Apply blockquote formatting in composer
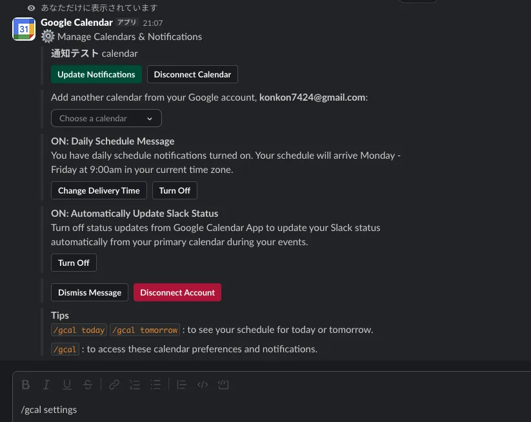Image resolution: width=531 pixels, height=422 pixels. tap(181, 385)
